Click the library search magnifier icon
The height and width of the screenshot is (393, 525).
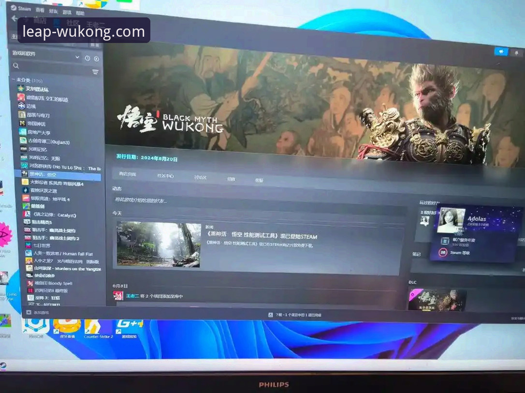(16, 66)
